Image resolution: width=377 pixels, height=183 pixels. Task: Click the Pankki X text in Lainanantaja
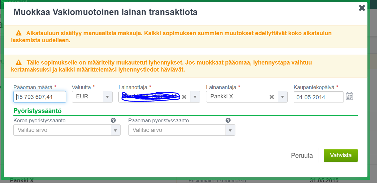tap(221, 96)
